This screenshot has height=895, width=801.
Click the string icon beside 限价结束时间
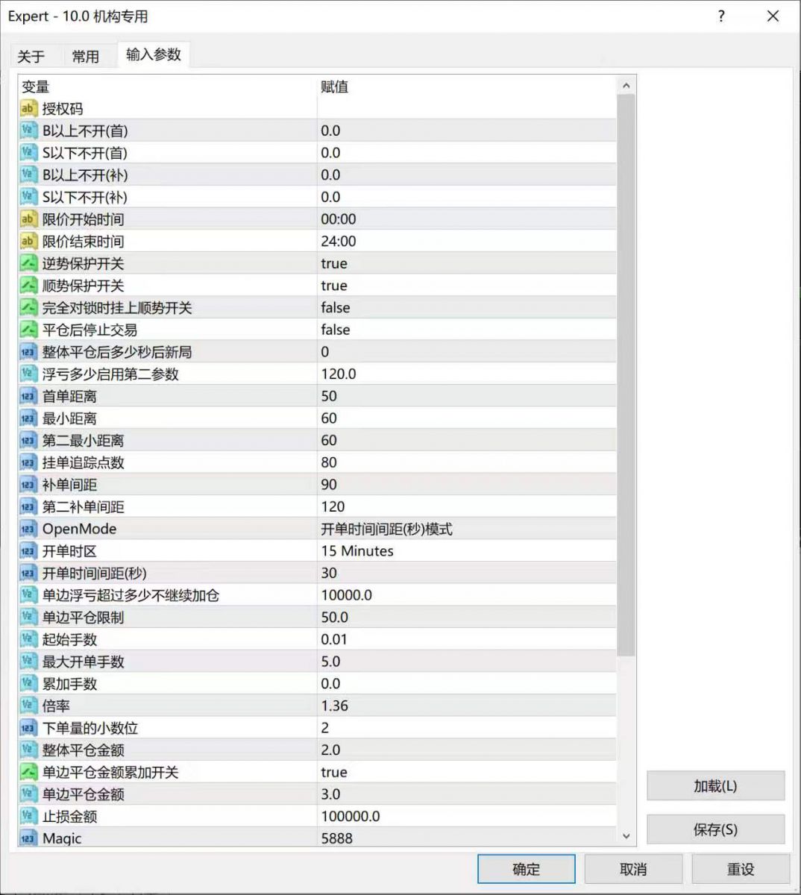tap(28, 242)
